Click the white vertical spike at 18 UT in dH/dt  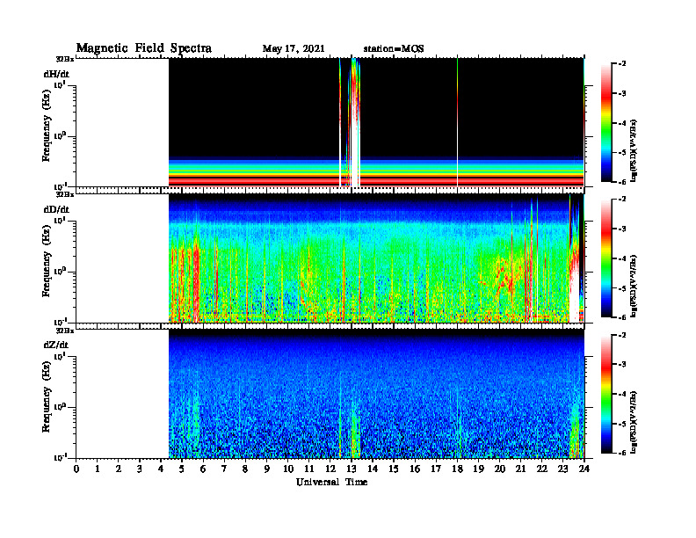(457, 122)
